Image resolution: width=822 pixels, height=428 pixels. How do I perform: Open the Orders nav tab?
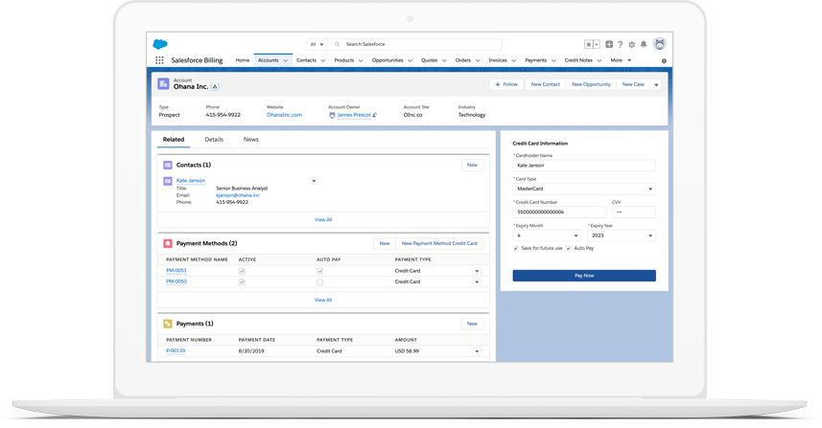click(463, 60)
